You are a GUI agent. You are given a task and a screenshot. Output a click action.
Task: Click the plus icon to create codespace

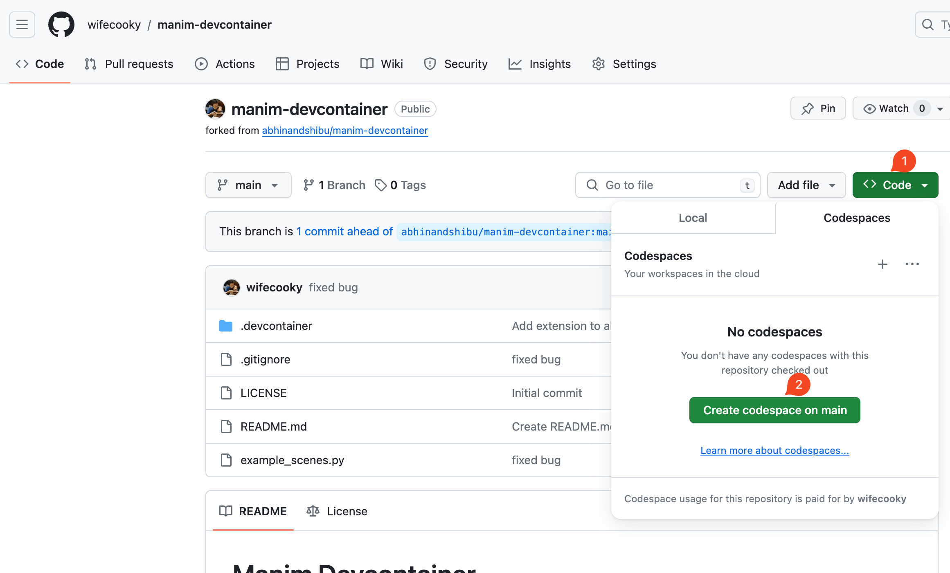coord(882,264)
